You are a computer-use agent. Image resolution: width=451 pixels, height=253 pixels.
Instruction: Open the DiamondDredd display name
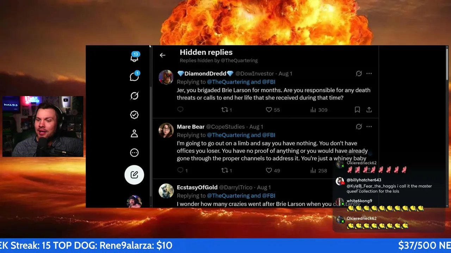(x=205, y=73)
